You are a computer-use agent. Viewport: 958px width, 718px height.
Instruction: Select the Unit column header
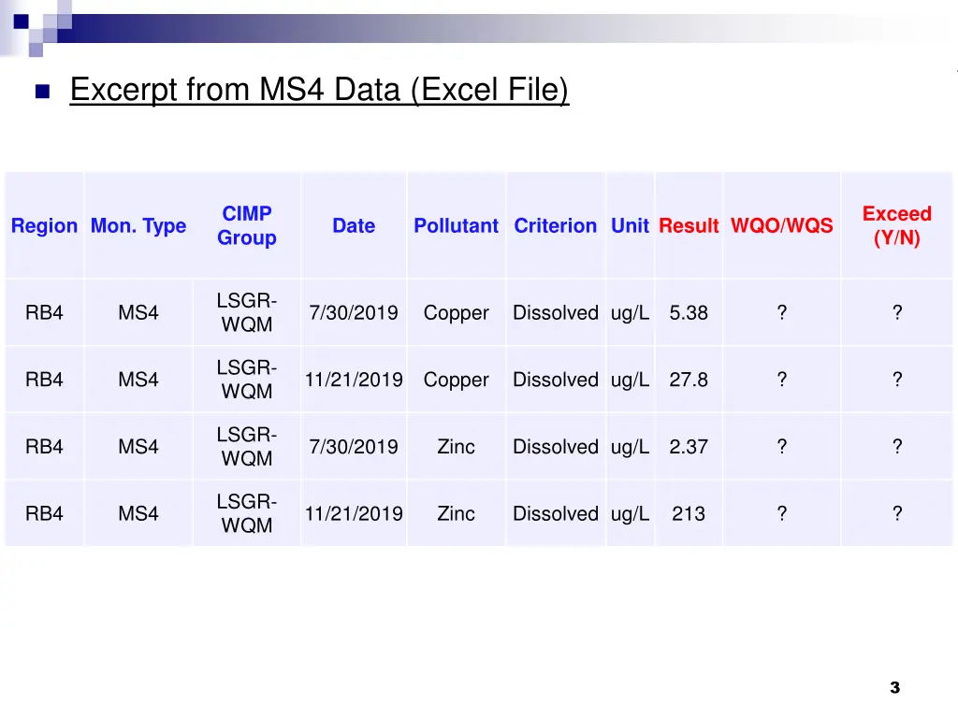pos(630,226)
